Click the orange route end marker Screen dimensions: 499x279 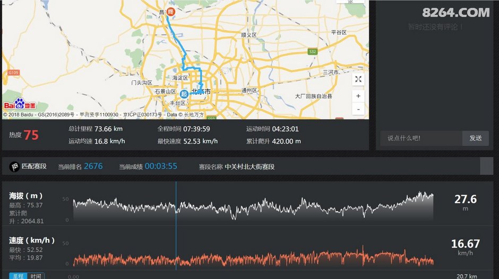click(170, 11)
